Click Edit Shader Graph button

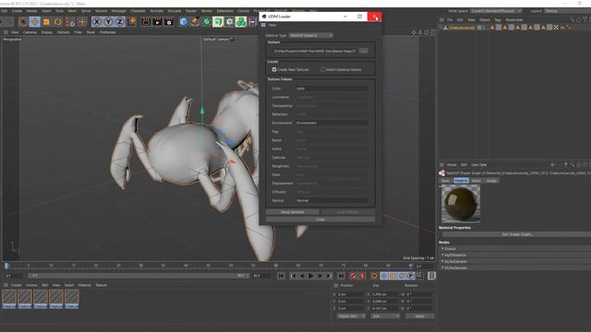(x=517, y=234)
